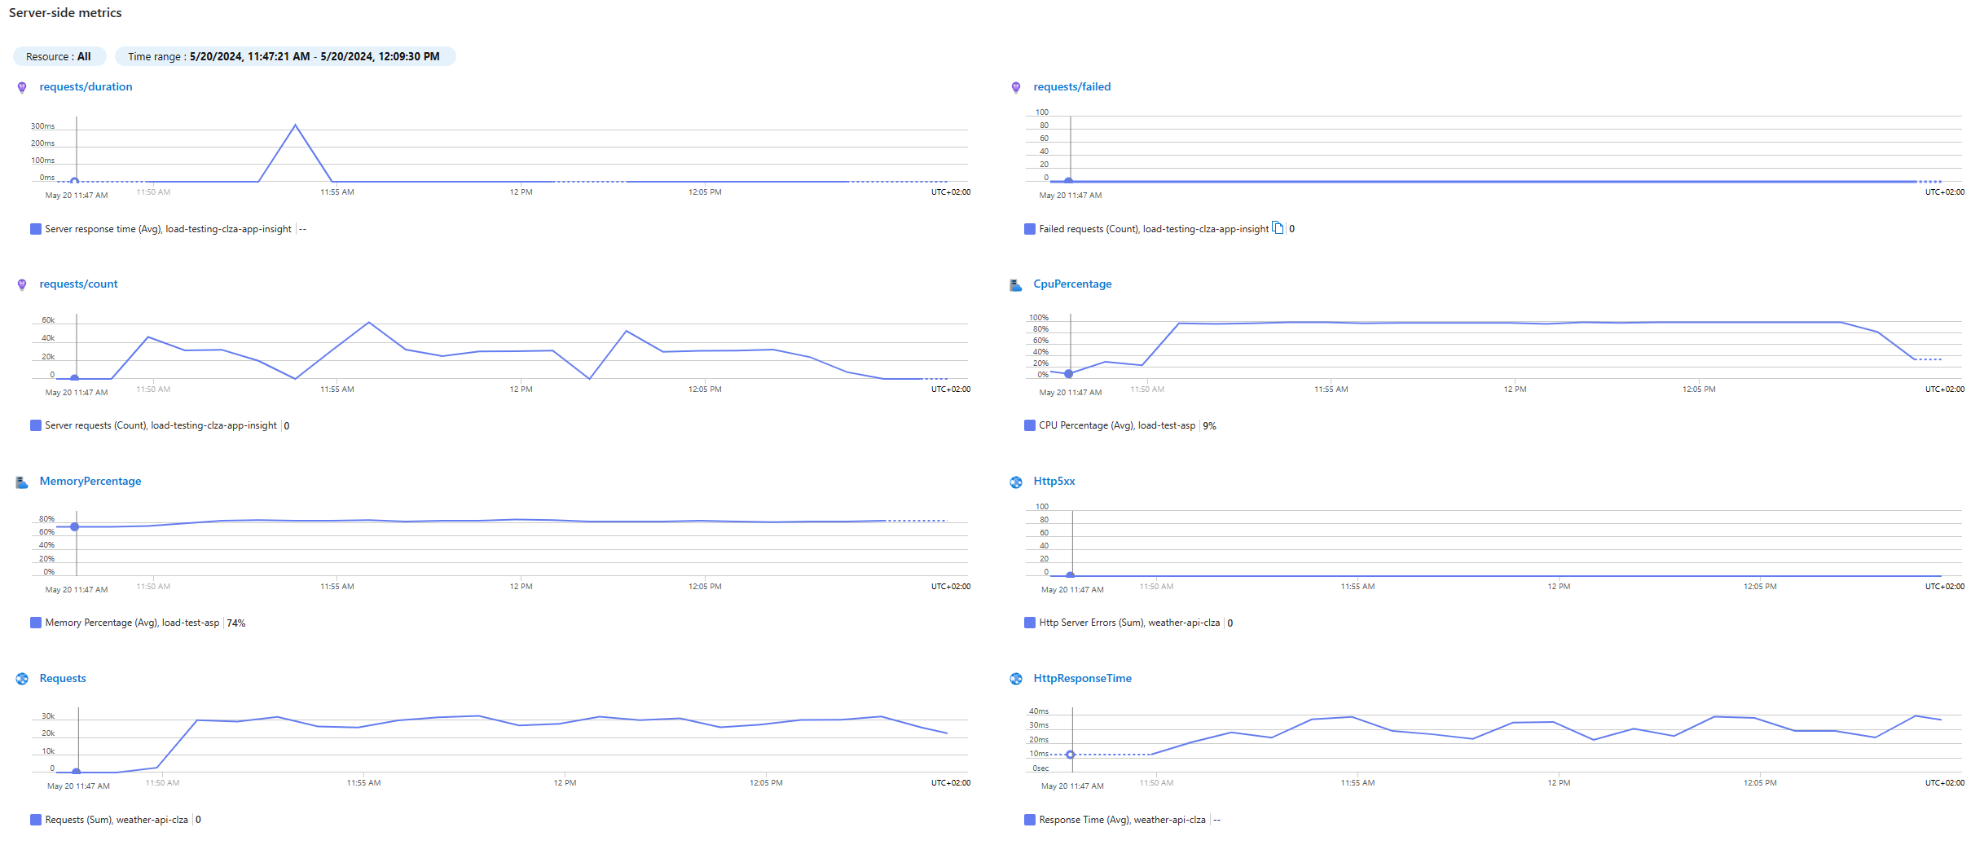Select Server response time legend label

click(x=169, y=229)
